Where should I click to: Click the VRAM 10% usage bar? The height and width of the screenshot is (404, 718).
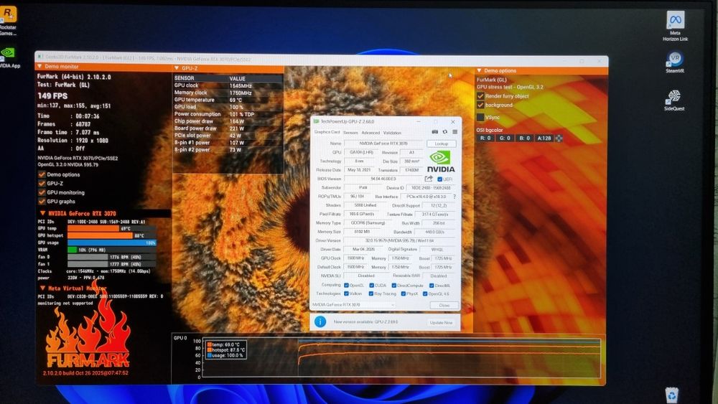tap(112, 250)
